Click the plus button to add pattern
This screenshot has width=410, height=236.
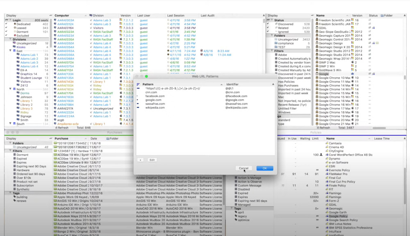[x=140, y=160]
